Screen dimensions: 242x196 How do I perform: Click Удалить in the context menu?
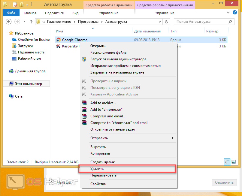click(x=97, y=169)
